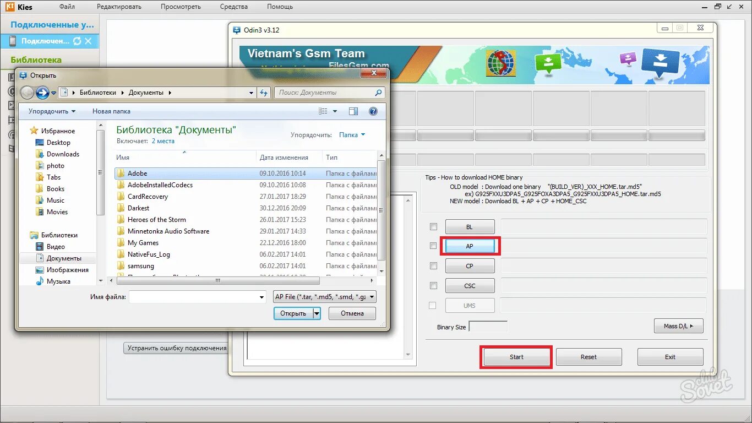Click the 2 места link
This screenshot has height=423, width=752.
point(163,141)
